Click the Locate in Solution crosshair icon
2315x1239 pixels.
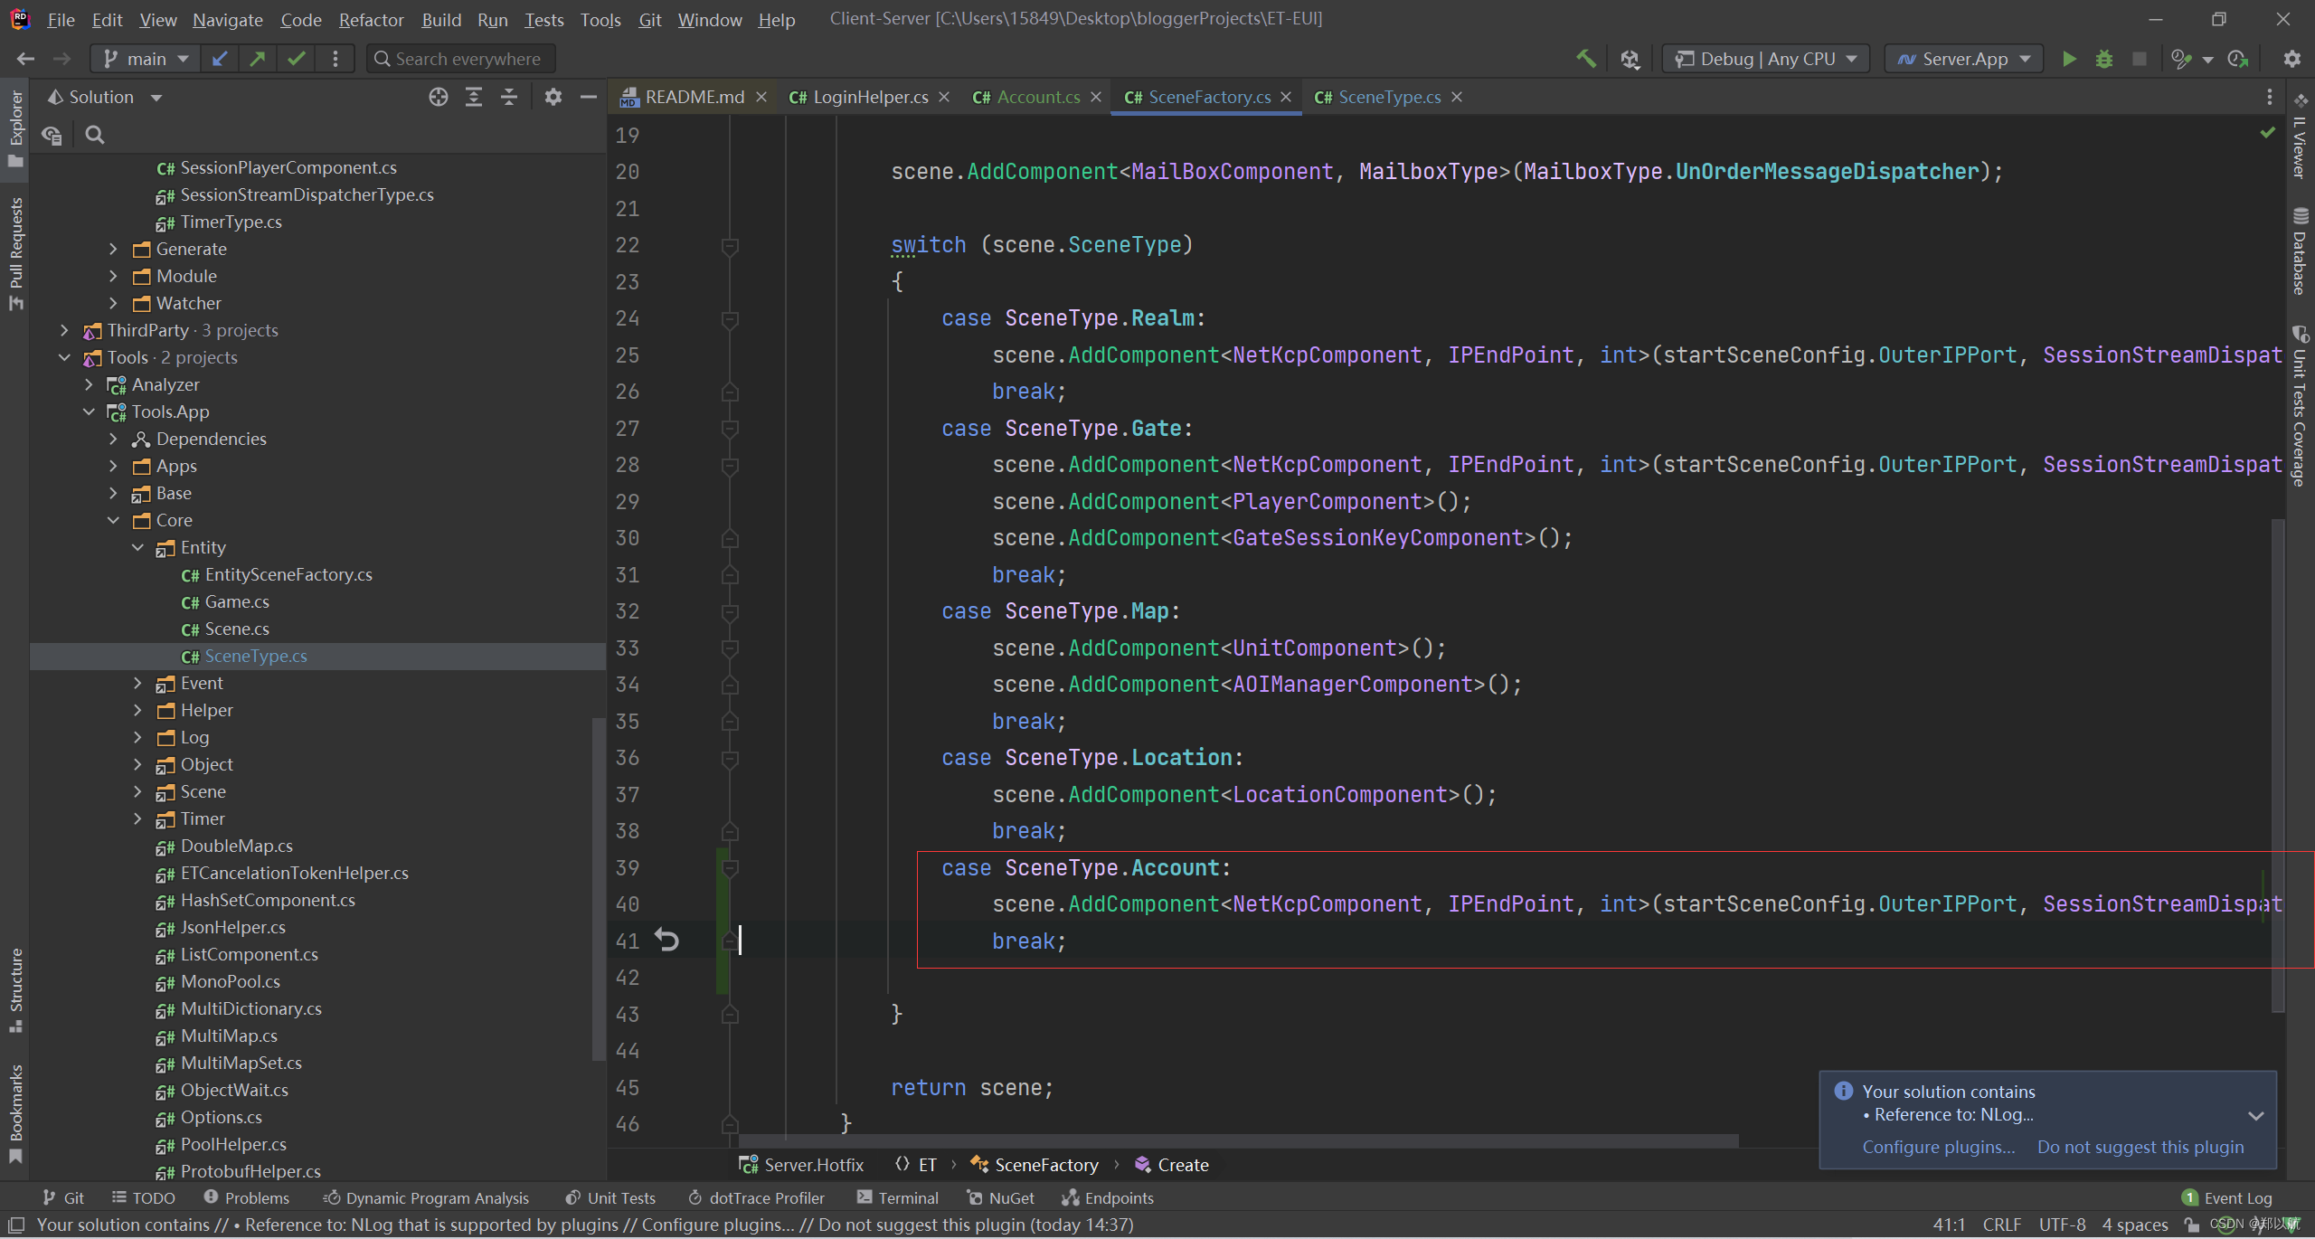click(x=439, y=97)
